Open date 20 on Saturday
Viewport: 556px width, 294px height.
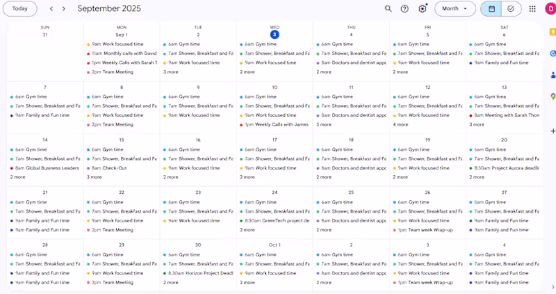[505, 140]
